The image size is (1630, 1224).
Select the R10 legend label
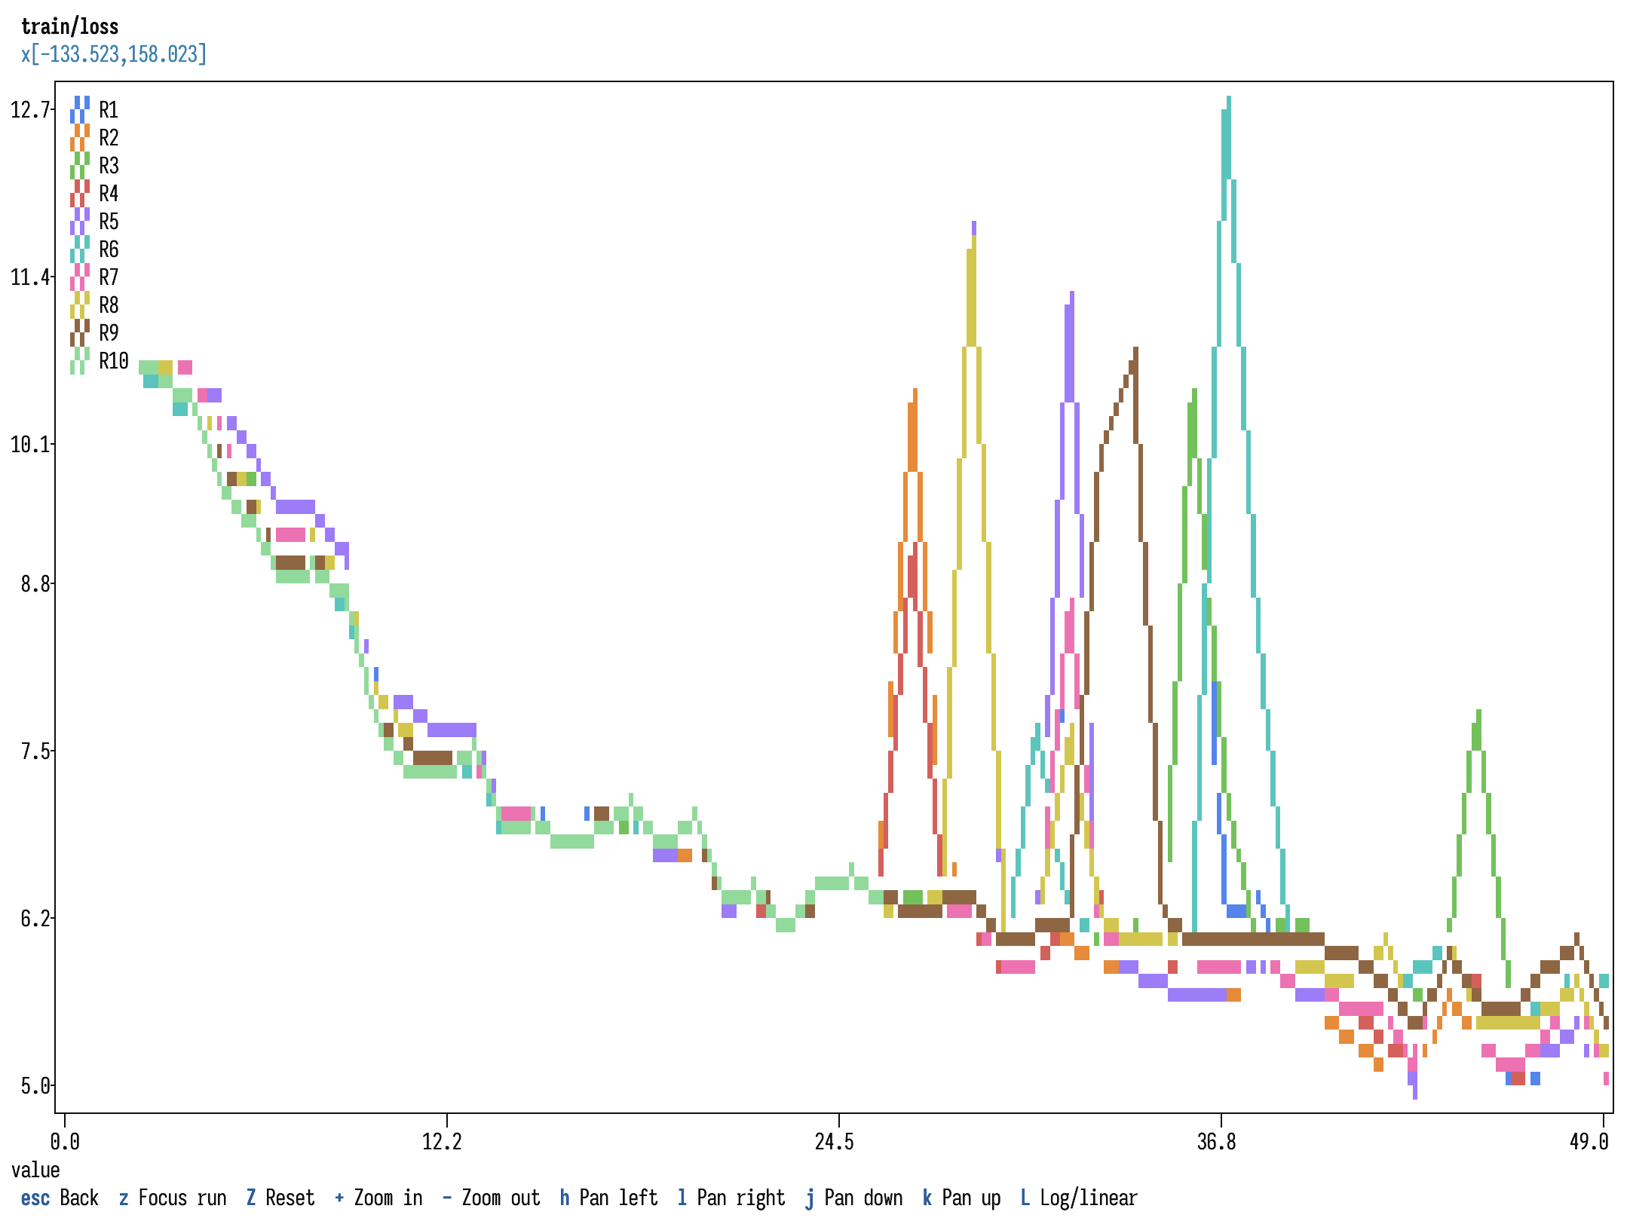(x=114, y=361)
